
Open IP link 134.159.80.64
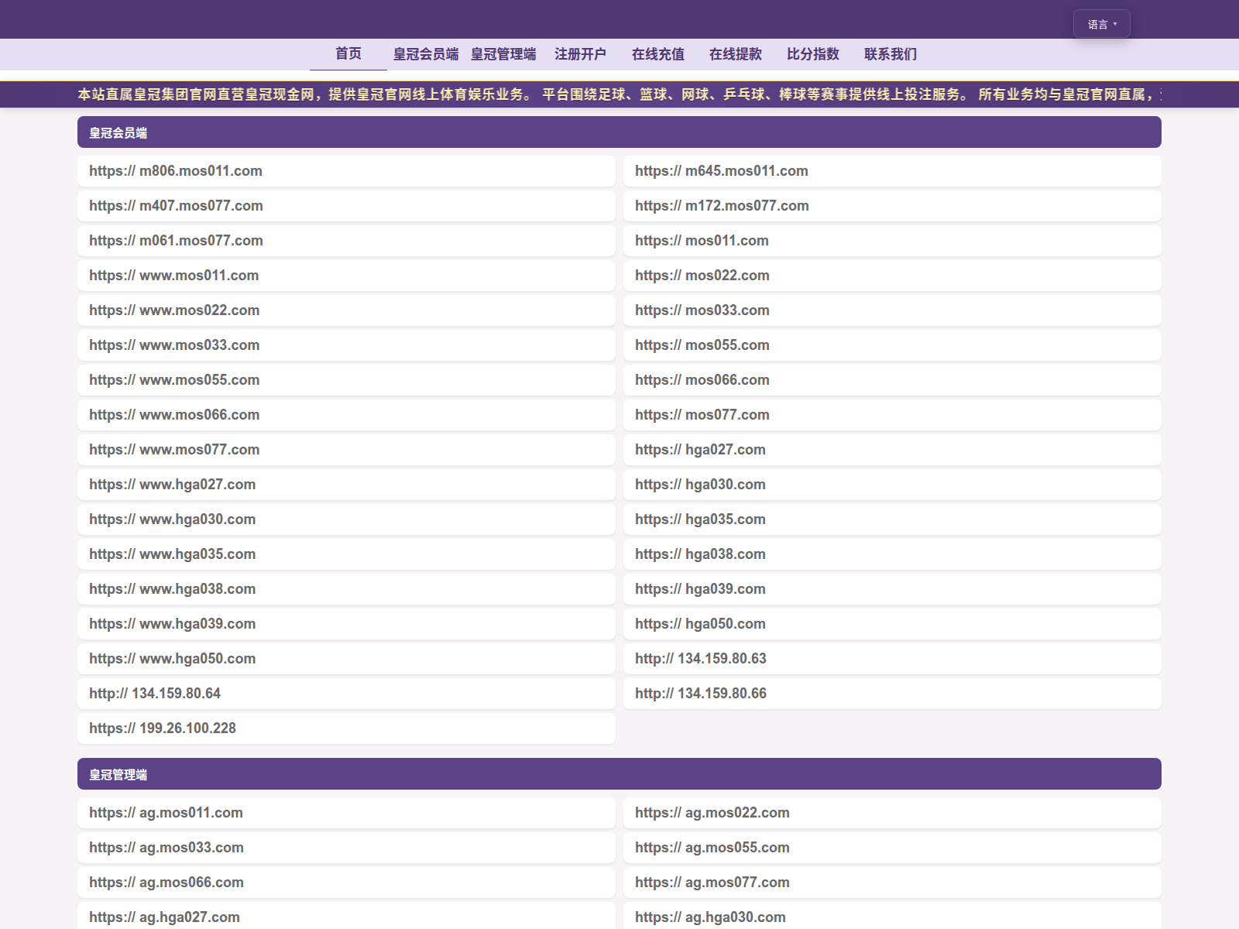pyautogui.click(x=346, y=694)
